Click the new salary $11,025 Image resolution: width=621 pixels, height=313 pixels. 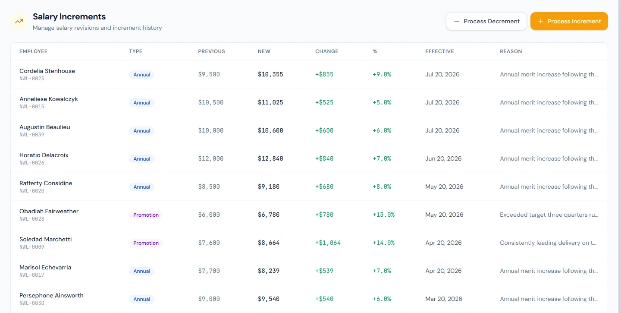click(270, 102)
